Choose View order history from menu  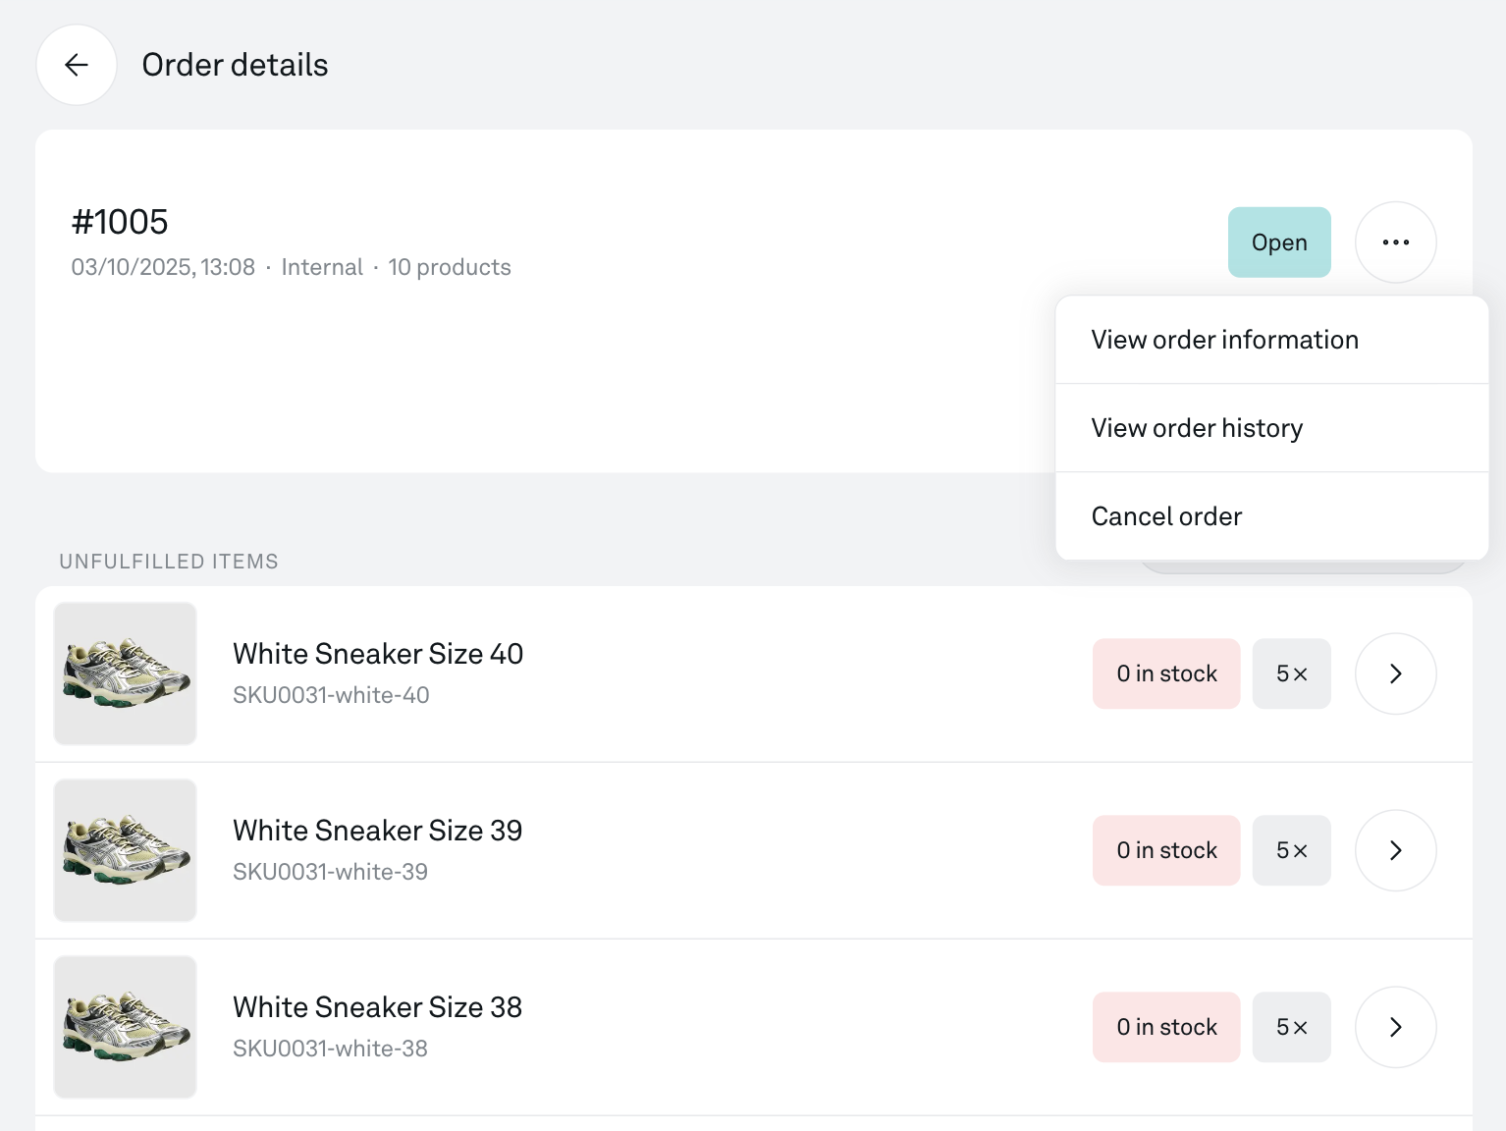(1197, 428)
